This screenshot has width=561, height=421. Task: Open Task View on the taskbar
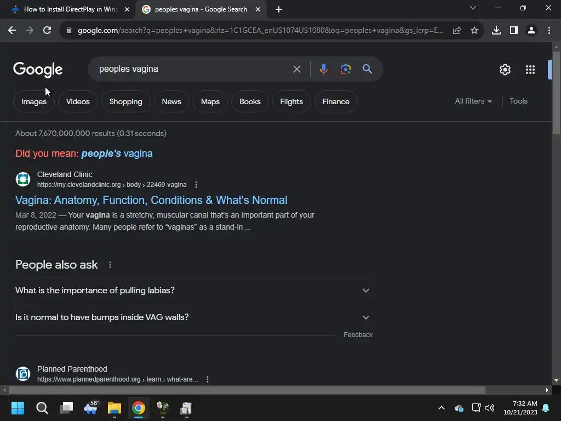(x=66, y=408)
